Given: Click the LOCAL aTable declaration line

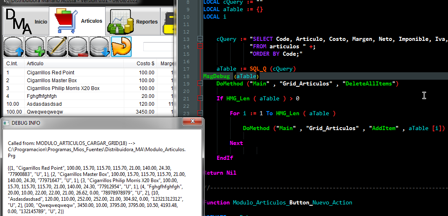Looking at the screenshot, I should (x=233, y=9).
